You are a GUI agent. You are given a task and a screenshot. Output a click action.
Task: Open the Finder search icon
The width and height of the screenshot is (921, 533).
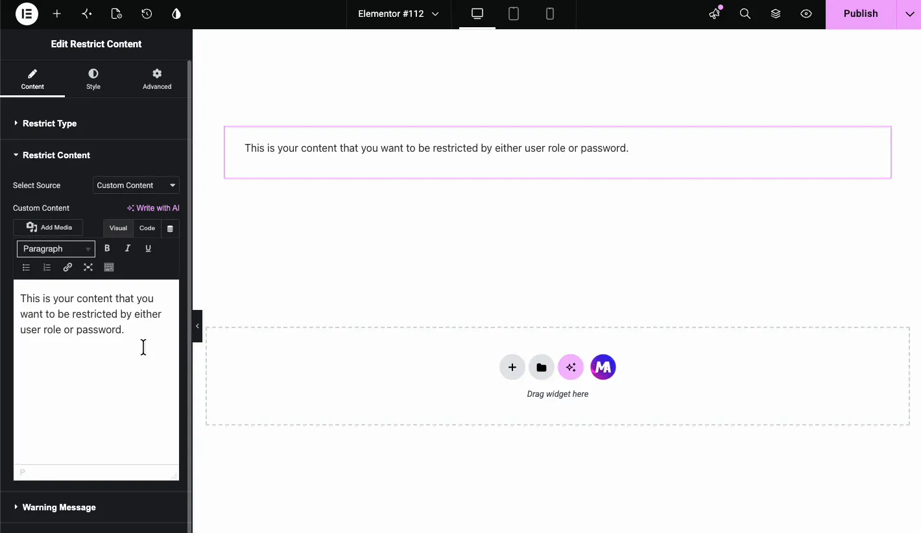tap(745, 14)
